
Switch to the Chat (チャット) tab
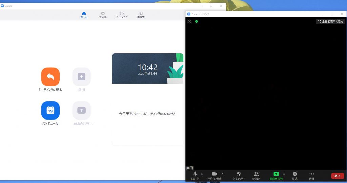point(103,15)
